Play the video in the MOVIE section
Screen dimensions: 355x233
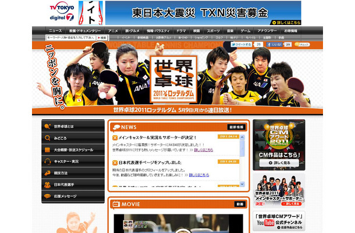pyautogui.click(x=179, y=224)
